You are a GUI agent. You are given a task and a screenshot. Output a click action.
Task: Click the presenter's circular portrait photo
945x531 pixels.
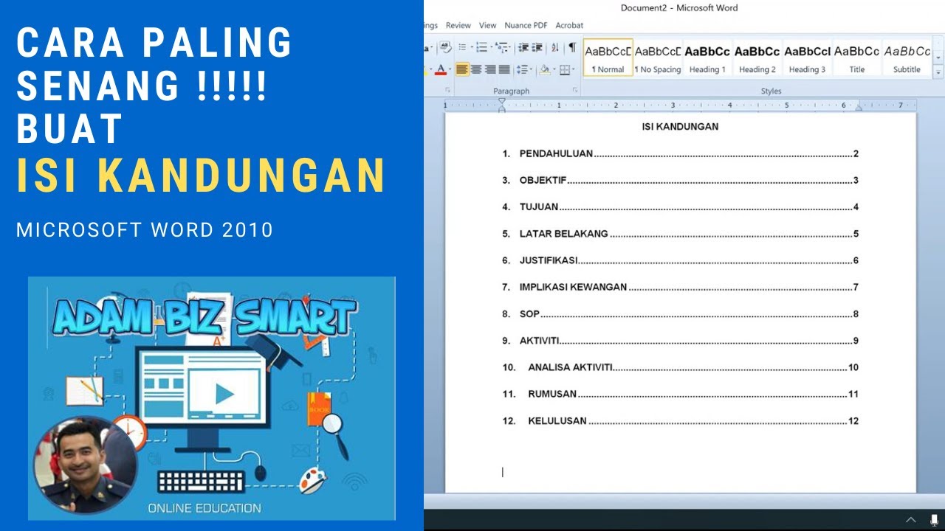click(x=86, y=465)
